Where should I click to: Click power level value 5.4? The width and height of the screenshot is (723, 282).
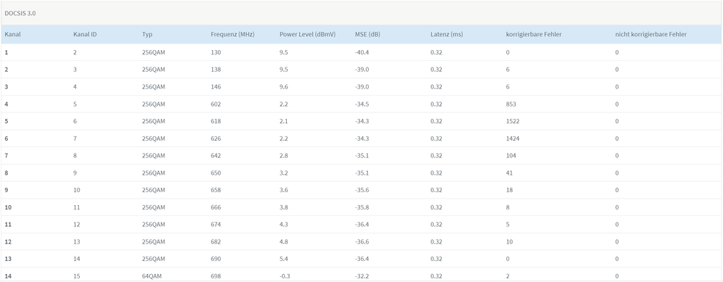[283, 260]
